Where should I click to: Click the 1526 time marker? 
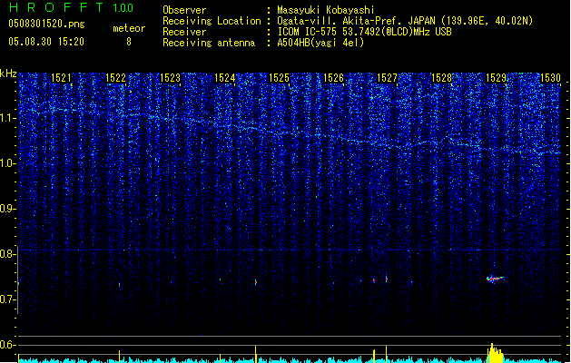click(333, 78)
